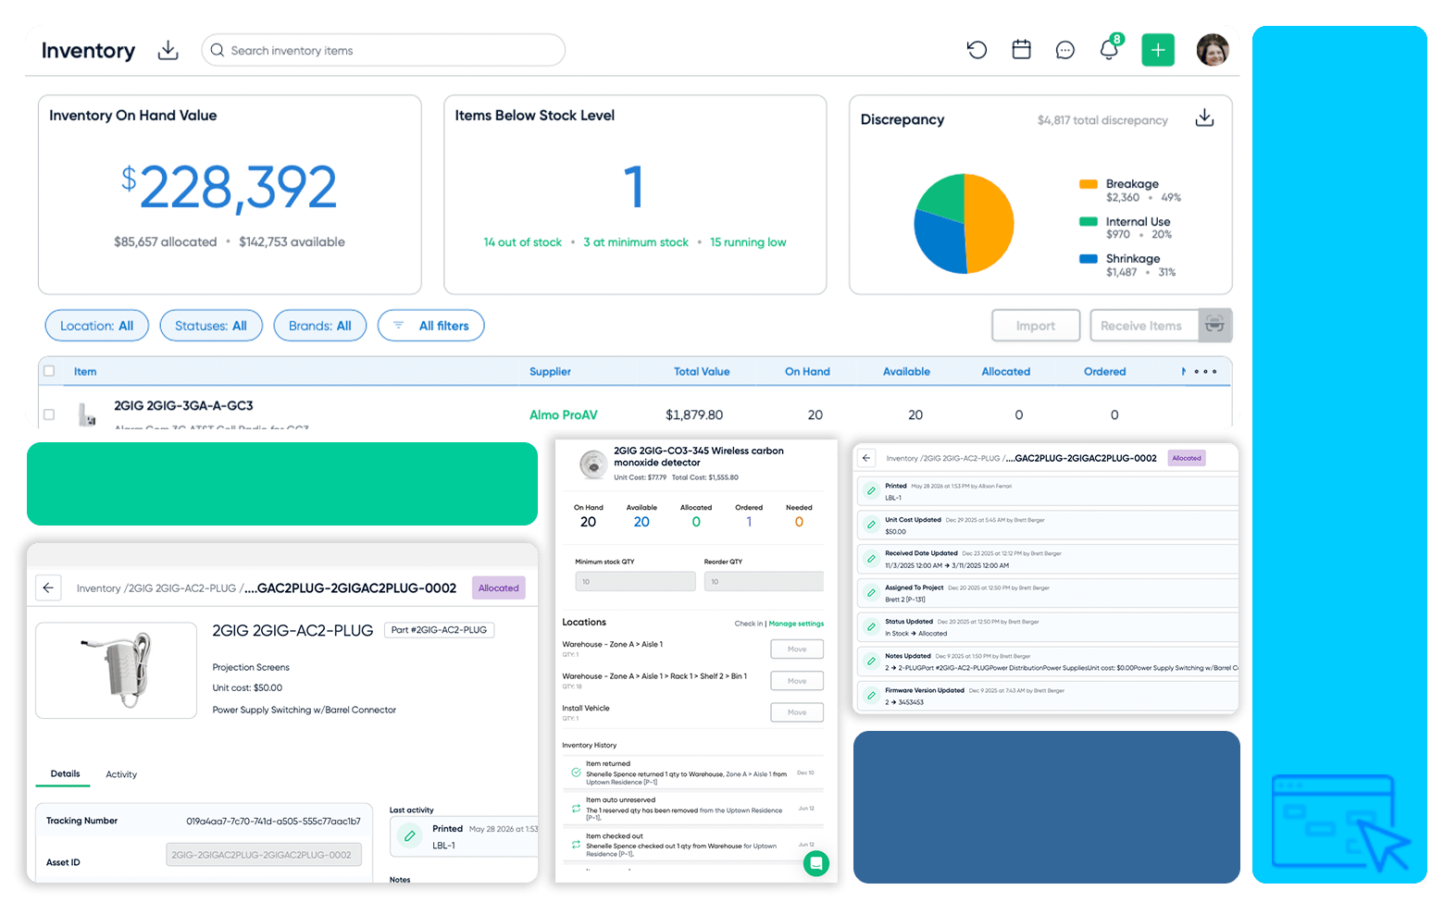
Task: Click the $228,392 inventory on hand value
Action: pyautogui.click(x=229, y=188)
